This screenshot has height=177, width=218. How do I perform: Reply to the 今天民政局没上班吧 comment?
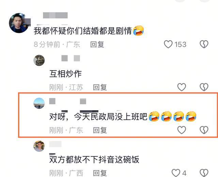(100, 130)
